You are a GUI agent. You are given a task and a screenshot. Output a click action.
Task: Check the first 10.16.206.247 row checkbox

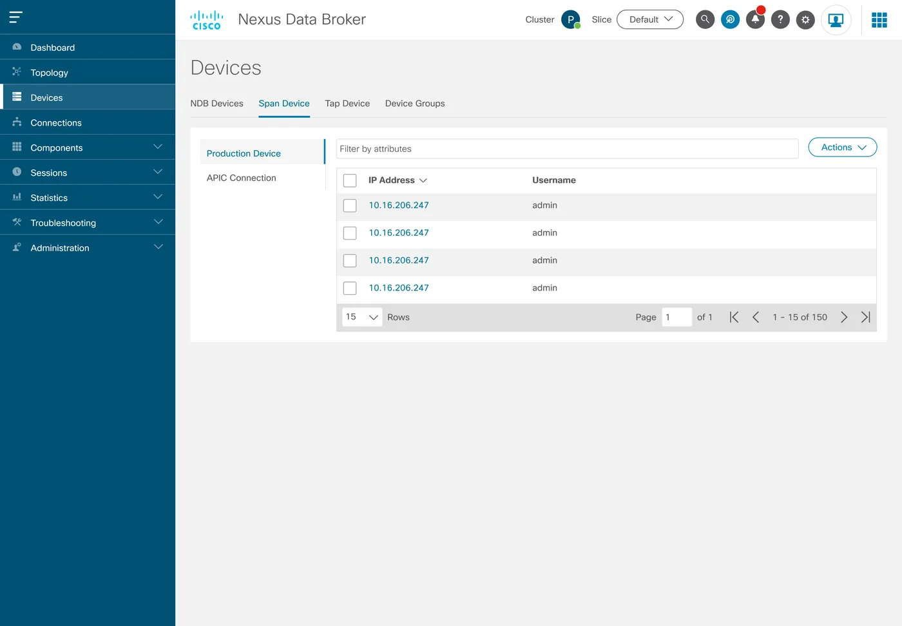(x=350, y=205)
